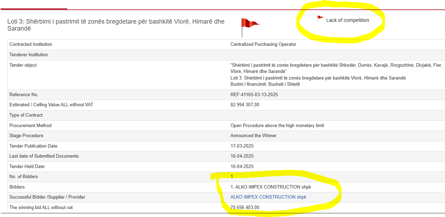Click the estimated ceiling value 82 994 307,00
The height and width of the screenshot is (217, 445).
click(245, 105)
